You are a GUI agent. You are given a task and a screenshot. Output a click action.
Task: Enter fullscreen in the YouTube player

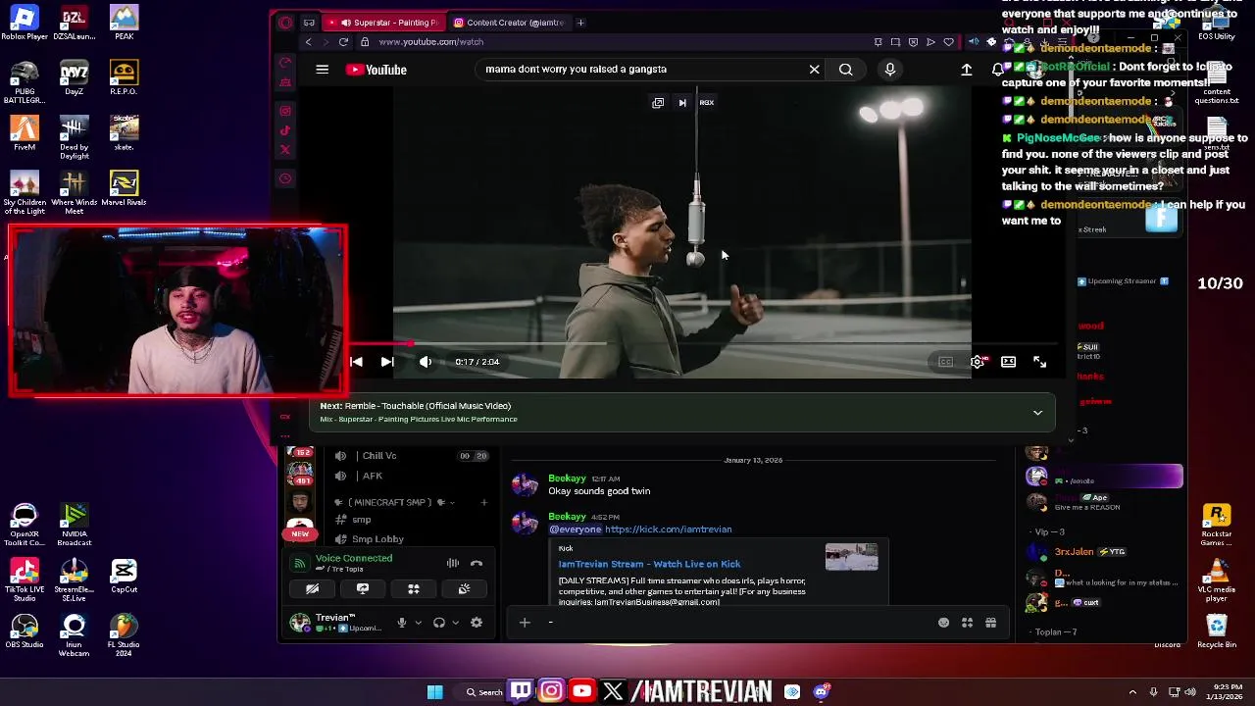1039,362
